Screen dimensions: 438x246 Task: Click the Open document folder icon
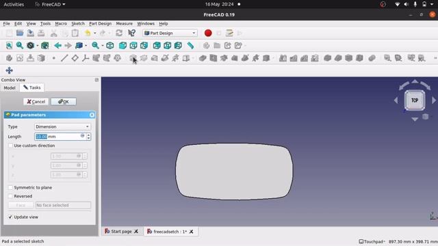[x=20, y=33]
